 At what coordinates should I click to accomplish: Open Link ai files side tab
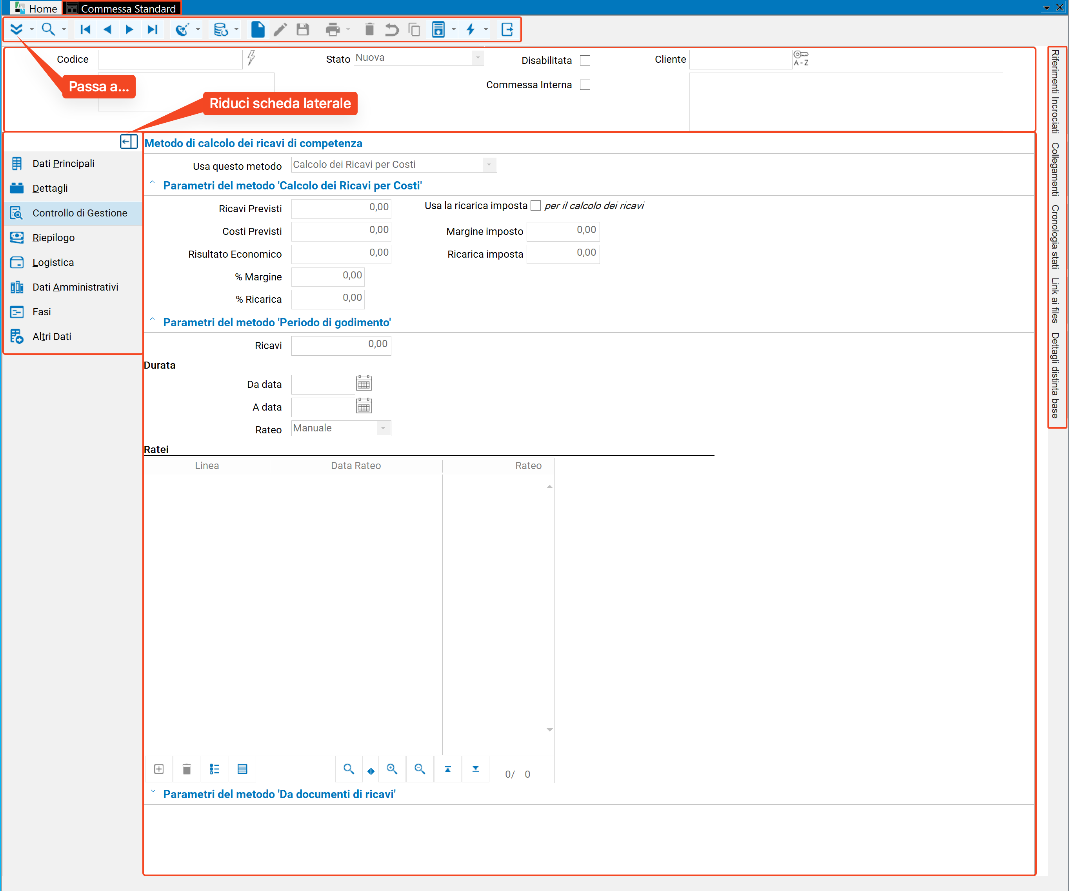coord(1055,300)
